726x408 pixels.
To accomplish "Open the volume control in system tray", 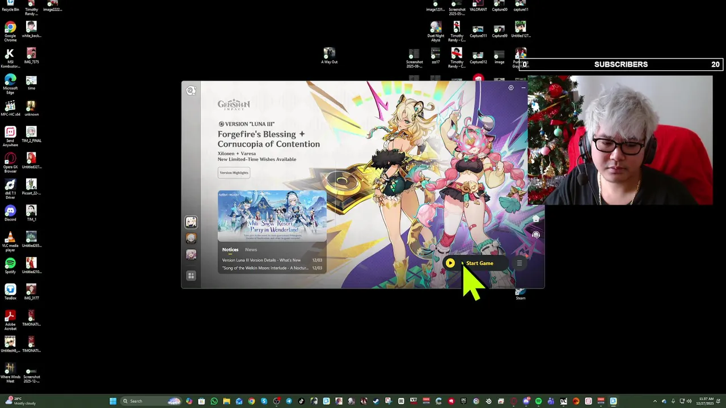I will [689, 401].
